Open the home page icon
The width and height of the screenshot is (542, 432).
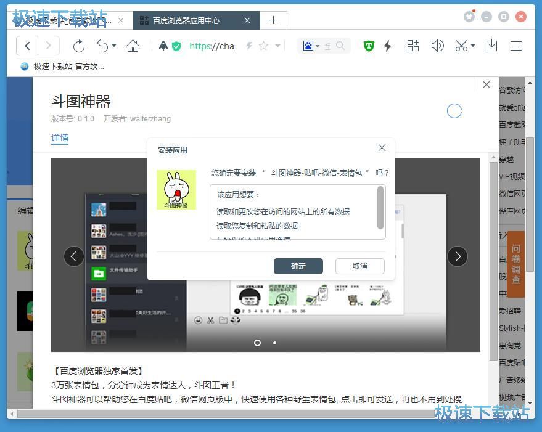click(133, 46)
